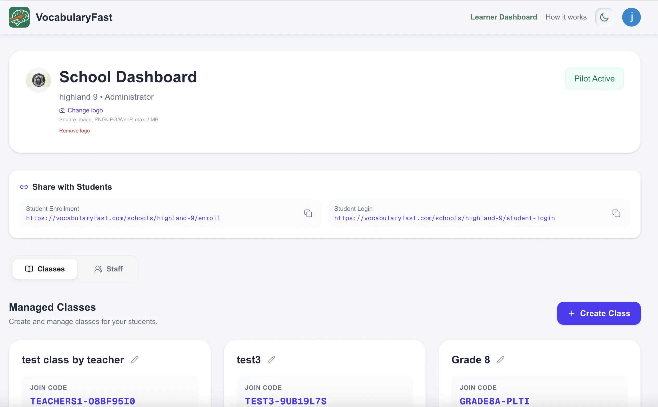Click the link icon beside Share with Students
Image resolution: width=658 pixels, height=407 pixels.
pyautogui.click(x=24, y=187)
